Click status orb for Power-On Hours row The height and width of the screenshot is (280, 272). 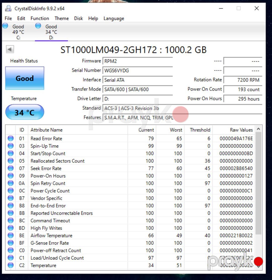click(11, 176)
